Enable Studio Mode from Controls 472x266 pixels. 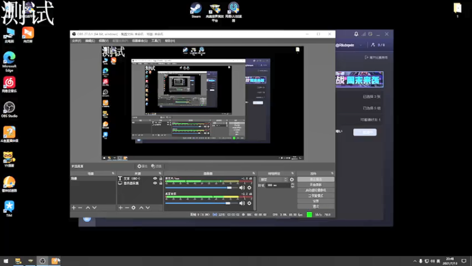tap(316, 196)
